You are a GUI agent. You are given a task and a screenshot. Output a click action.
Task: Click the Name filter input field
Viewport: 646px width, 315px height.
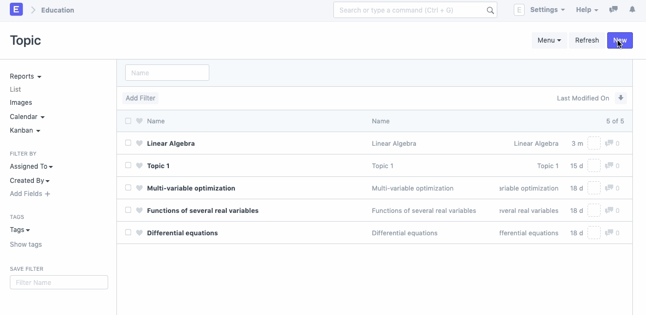point(167,73)
